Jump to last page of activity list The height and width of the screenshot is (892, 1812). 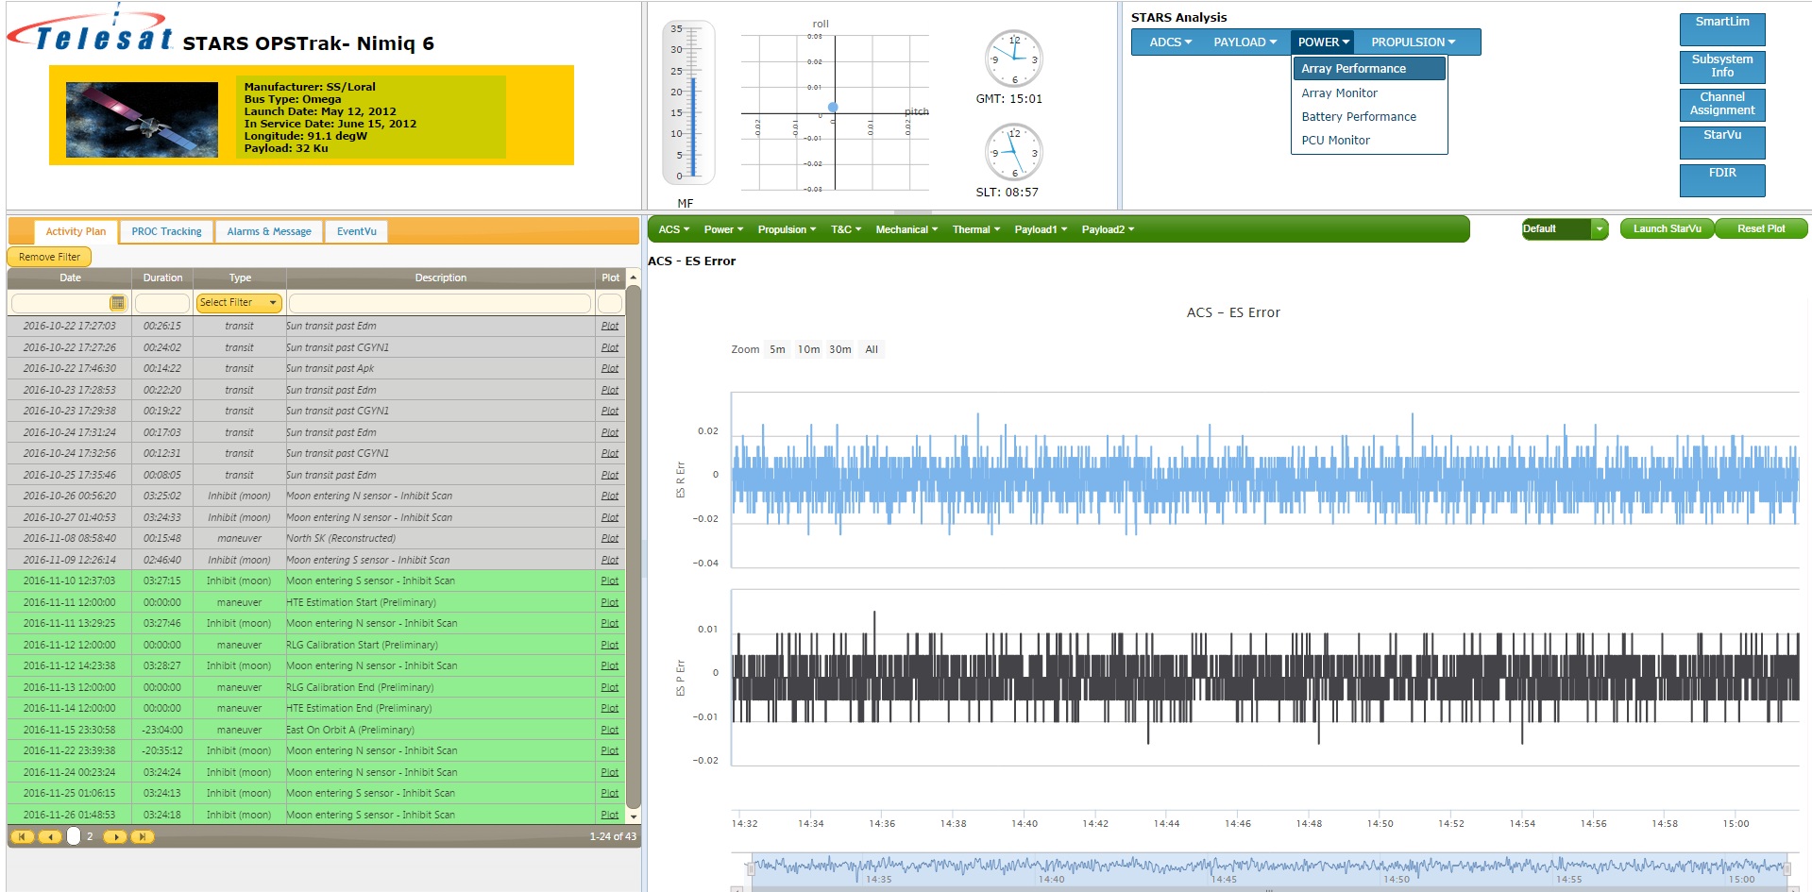[x=143, y=836]
